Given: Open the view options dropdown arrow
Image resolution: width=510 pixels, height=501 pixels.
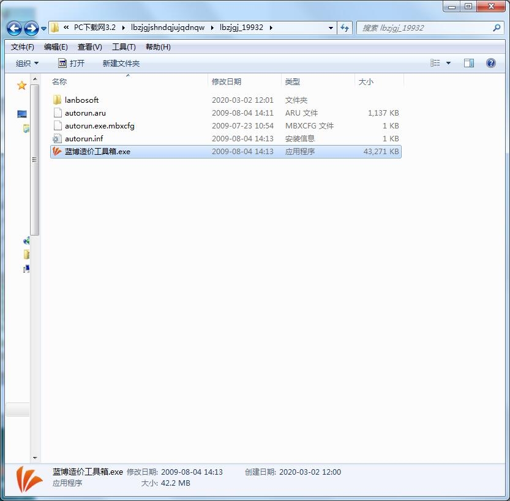Looking at the screenshot, I should [x=449, y=63].
